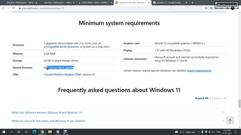Close the windows 11 - Google Search tab
Viewport: 241px width, 135px height.
click(x=186, y=3)
